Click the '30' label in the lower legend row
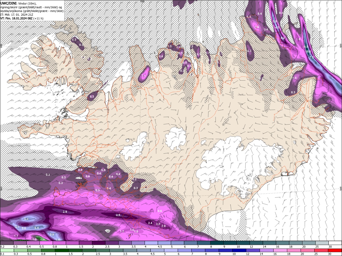The height and width of the screenshot is (256, 342). (330, 254)
